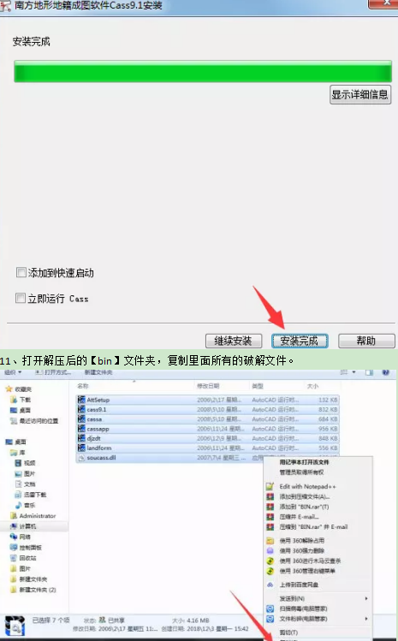
Task: Sort by the 类型 column header
Action: (x=258, y=386)
